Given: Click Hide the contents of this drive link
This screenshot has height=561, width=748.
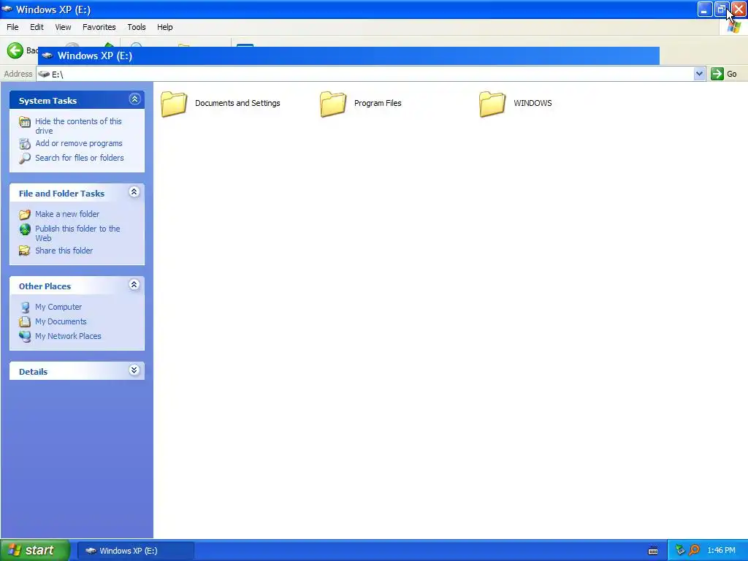Looking at the screenshot, I should click(78, 126).
